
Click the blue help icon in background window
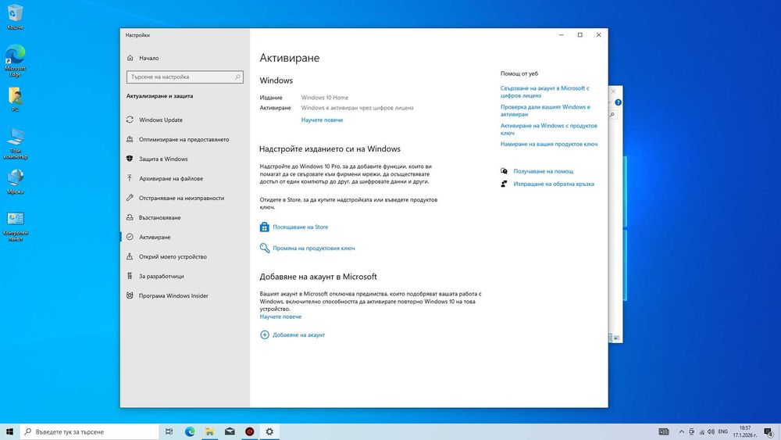618,102
